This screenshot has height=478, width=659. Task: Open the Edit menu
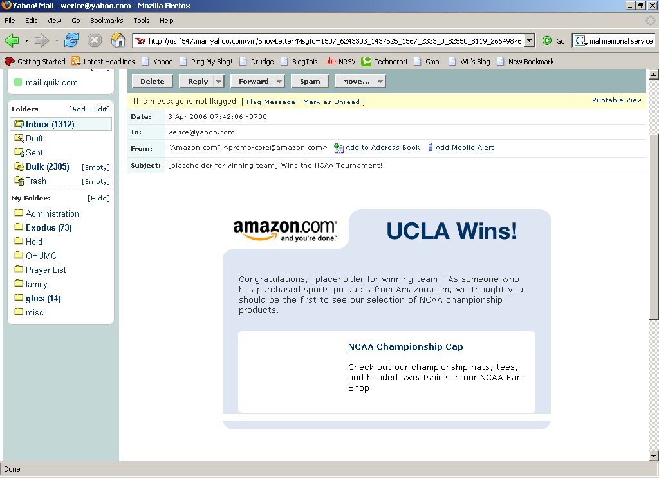[31, 21]
